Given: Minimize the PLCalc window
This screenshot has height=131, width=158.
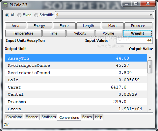Looking at the screenshot, I should [x=127, y=4].
